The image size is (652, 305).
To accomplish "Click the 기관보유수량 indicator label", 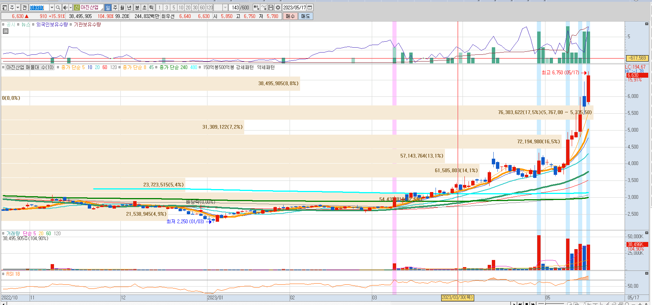I will coord(87,24).
